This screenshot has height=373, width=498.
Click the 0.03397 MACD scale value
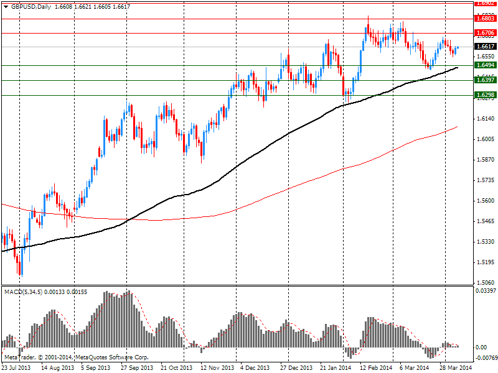(486, 291)
